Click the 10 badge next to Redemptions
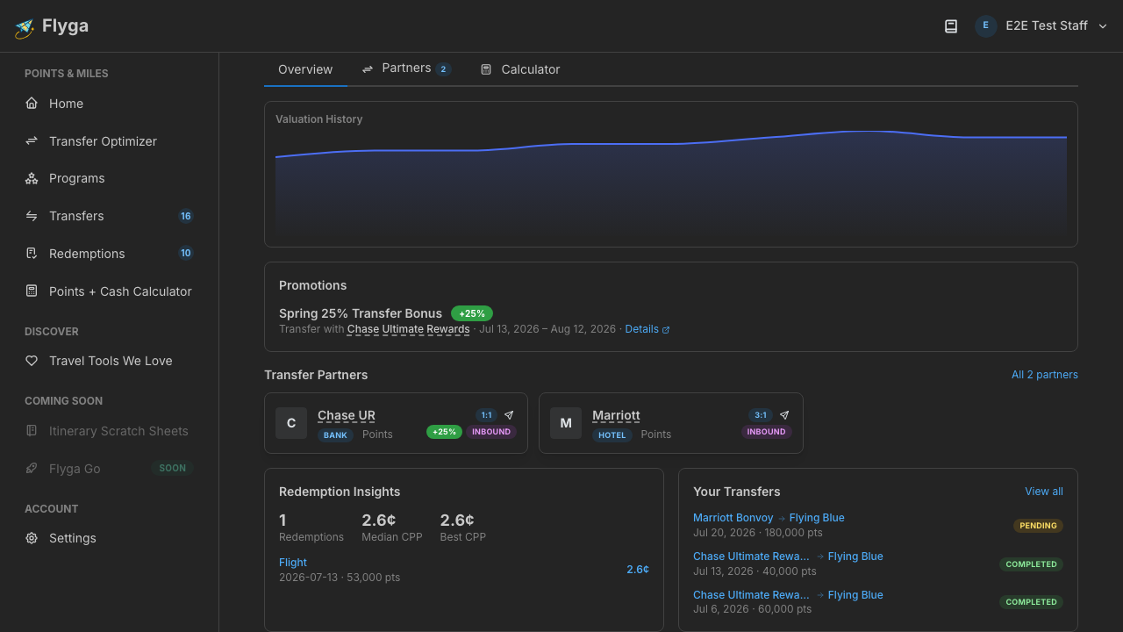 (x=185, y=253)
